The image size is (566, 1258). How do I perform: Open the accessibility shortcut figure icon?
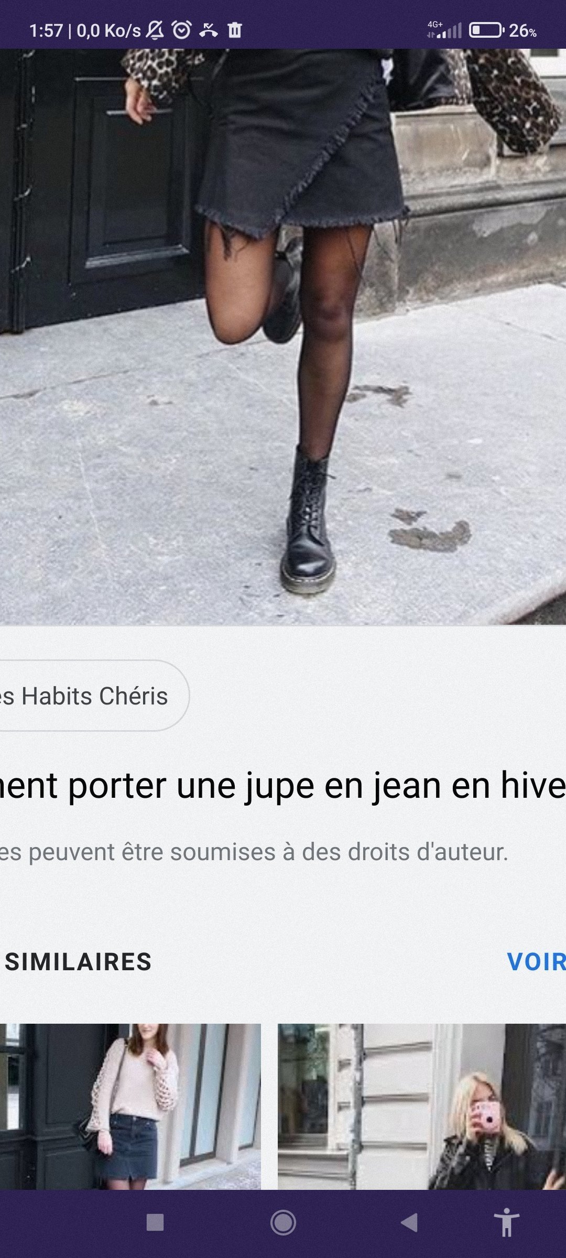(506, 1222)
